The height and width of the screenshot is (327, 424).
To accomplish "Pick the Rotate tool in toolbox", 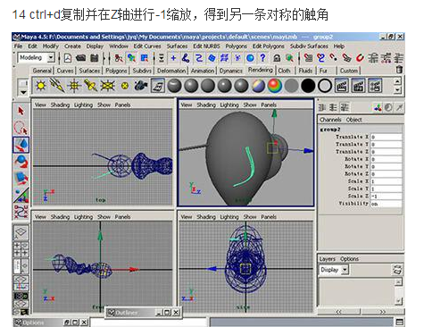I will click(x=21, y=162).
